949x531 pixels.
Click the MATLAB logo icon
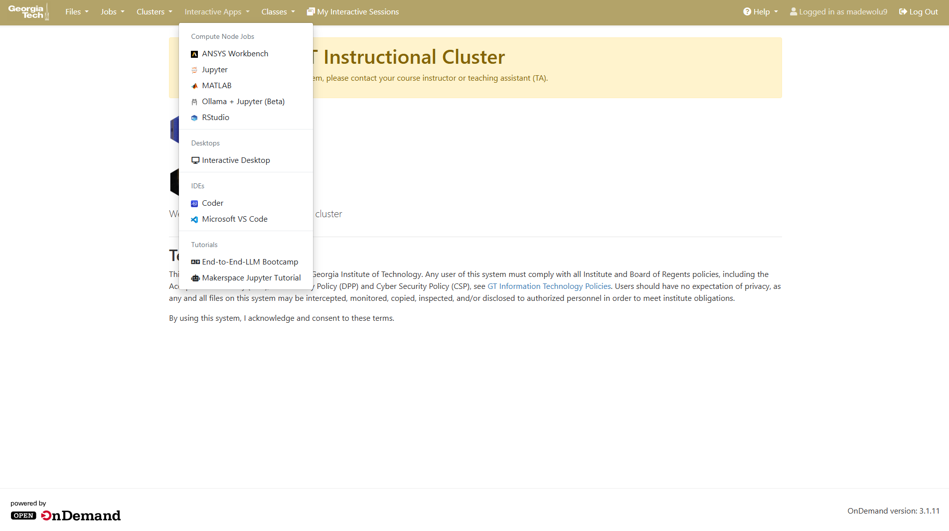[x=194, y=86]
